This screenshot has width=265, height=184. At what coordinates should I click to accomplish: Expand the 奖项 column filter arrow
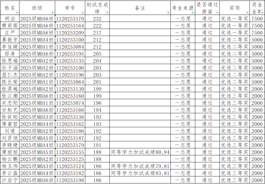247,13
